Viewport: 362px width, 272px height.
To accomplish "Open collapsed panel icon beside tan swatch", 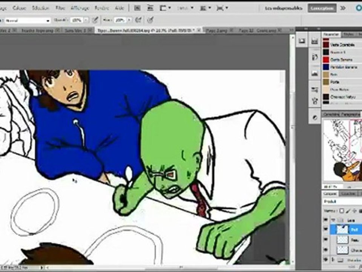I will coord(314,74).
